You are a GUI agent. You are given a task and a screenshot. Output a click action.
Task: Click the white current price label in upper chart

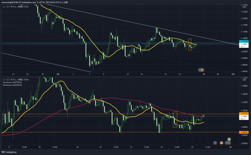tap(244, 45)
